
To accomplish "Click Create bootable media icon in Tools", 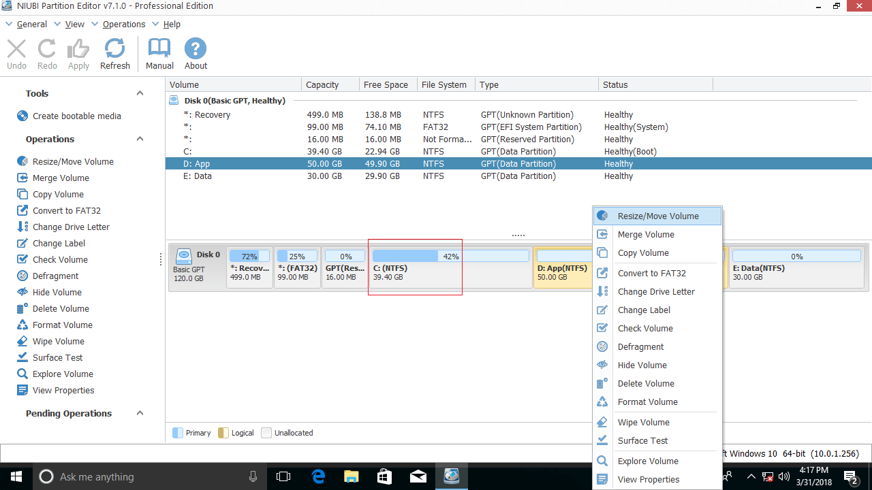I will [22, 116].
